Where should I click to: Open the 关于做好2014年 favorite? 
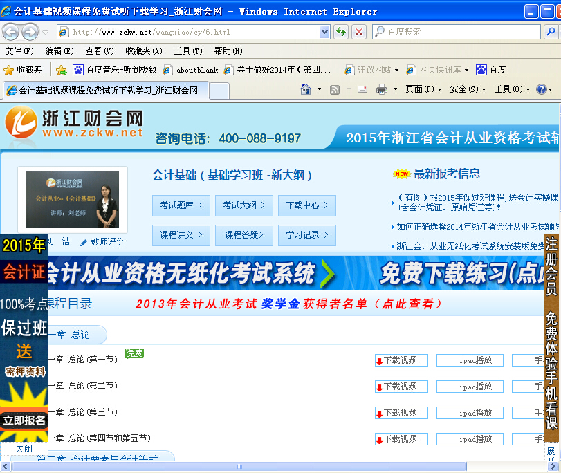pos(277,70)
